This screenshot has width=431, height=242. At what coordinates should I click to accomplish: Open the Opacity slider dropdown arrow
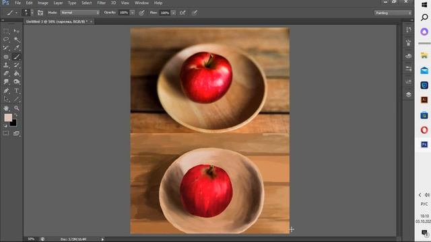(x=133, y=13)
